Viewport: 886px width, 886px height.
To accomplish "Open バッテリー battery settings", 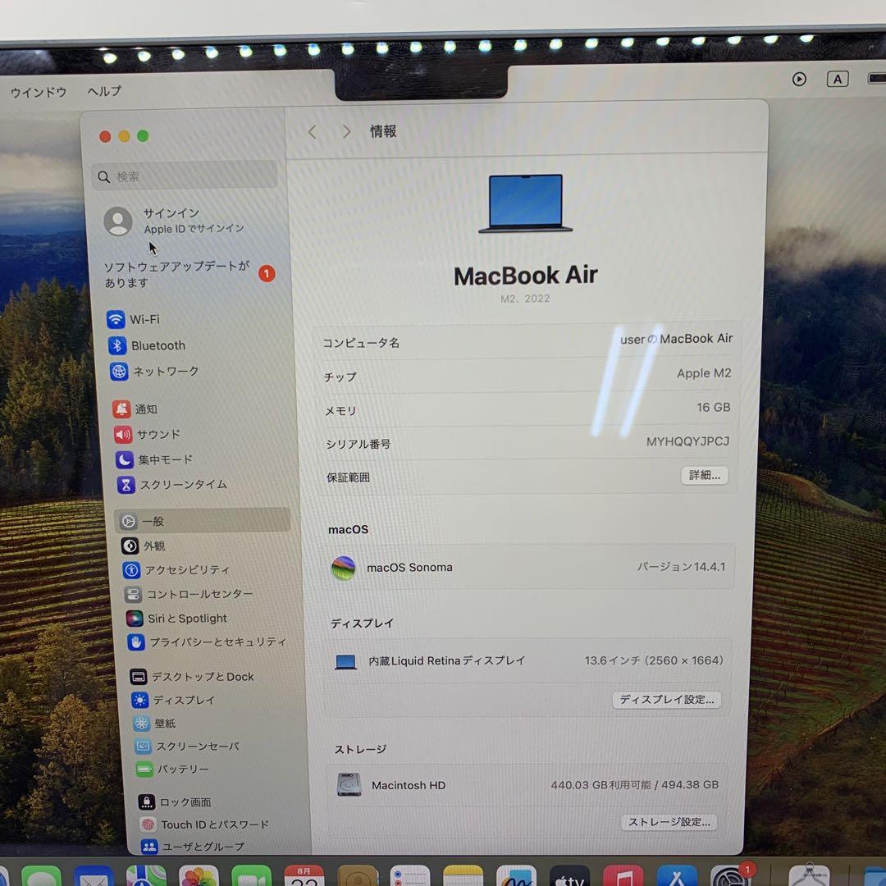I will (173, 769).
